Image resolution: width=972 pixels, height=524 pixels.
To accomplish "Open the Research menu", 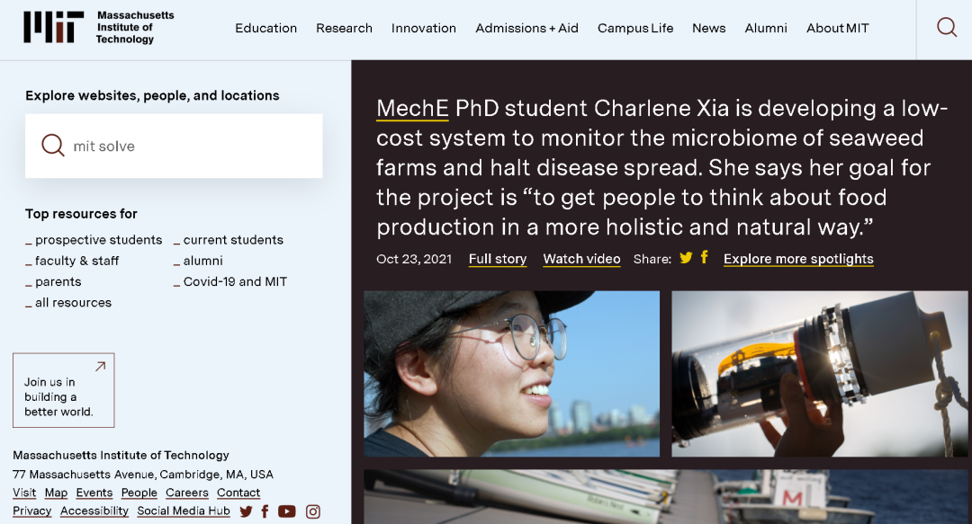I will coord(344,28).
